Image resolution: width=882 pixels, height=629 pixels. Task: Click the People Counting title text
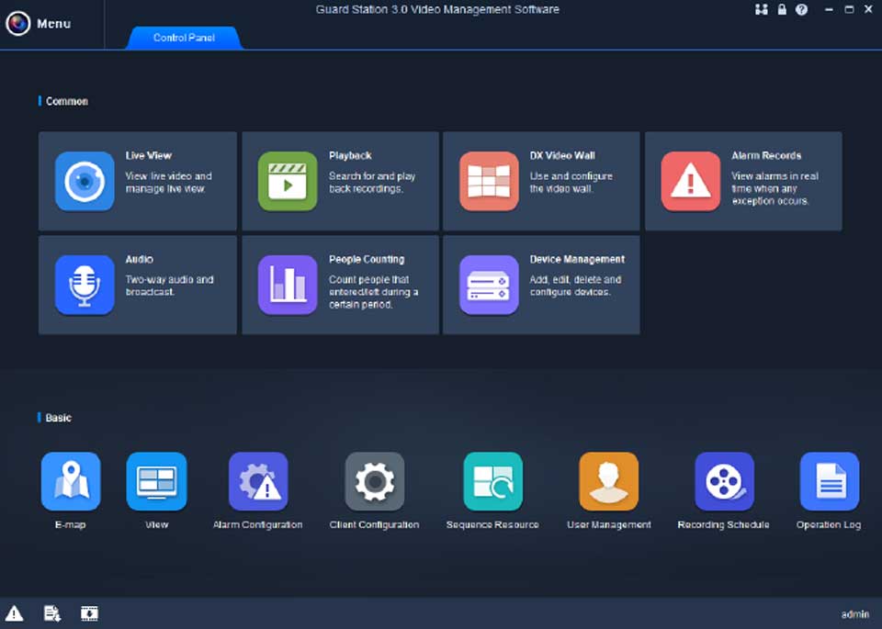coord(367,259)
